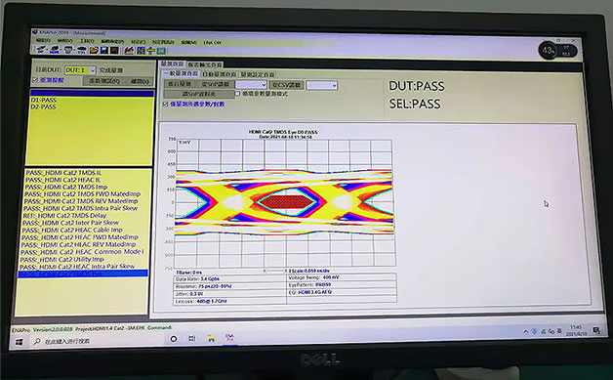The height and width of the screenshot is (380, 613).
Task: Toggle the blue-labeled measure-selected-parameters checkbox
Action: point(165,105)
